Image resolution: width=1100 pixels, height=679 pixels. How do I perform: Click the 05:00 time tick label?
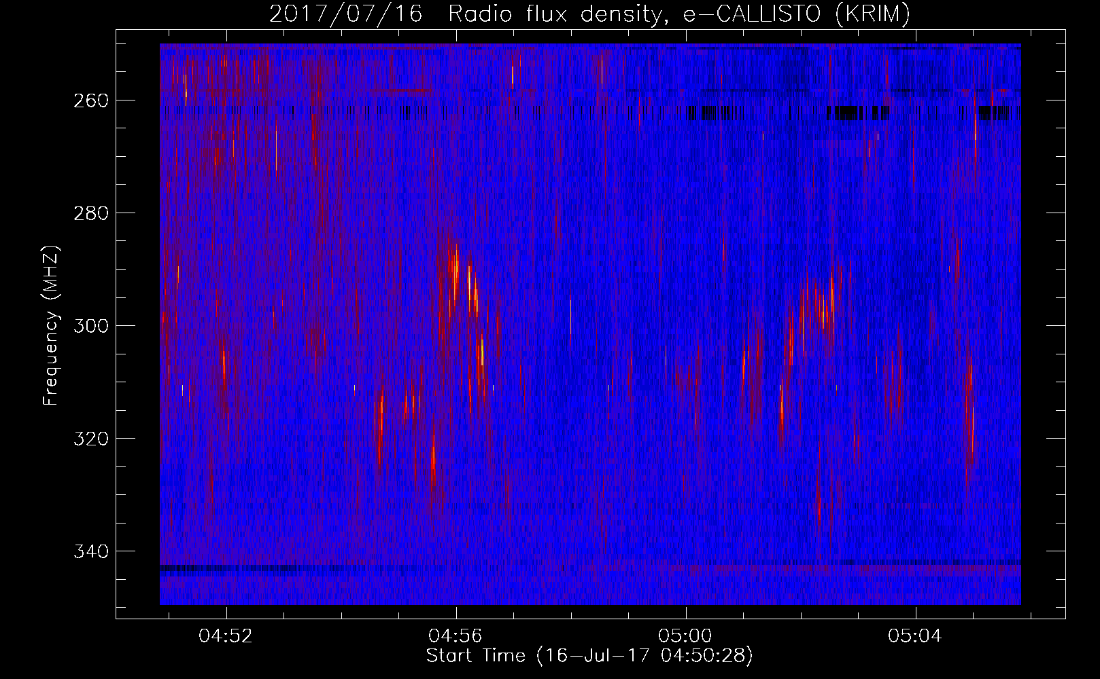(x=685, y=636)
